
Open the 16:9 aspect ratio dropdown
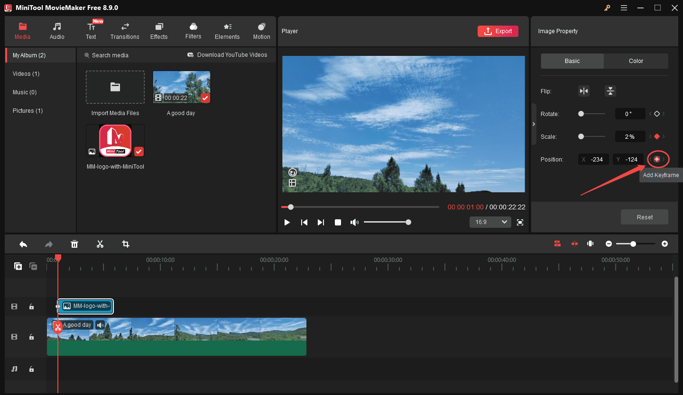[x=490, y=222]
